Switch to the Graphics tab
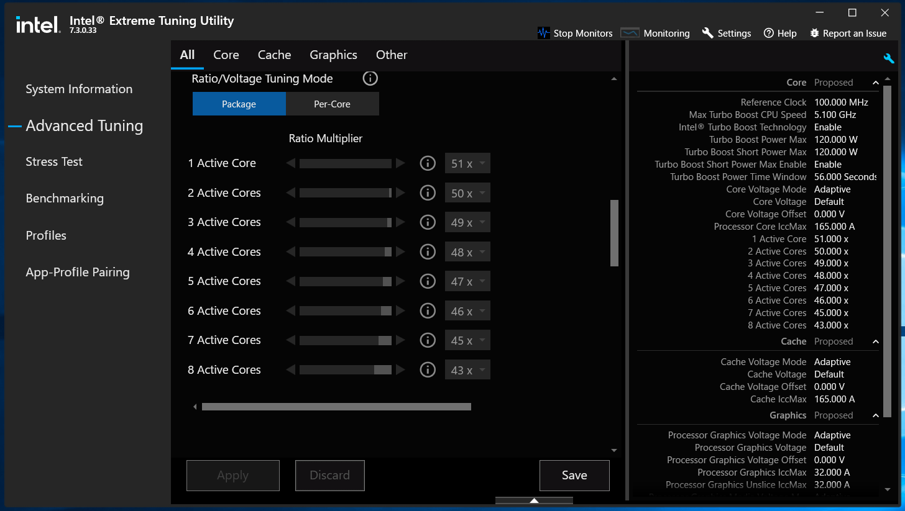The width and height of the screenshot is (905, 511). click(x=334, y=55)
